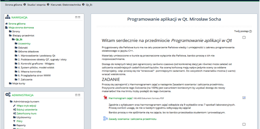Dock the Nawigacja block
The width and height of the screenshot is (260, 129).
[x=79, y=17]
